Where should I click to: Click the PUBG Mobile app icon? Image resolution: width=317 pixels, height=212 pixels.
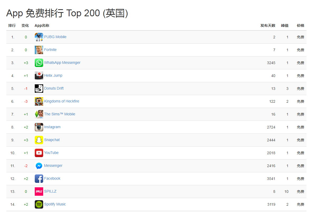[39, 37]
